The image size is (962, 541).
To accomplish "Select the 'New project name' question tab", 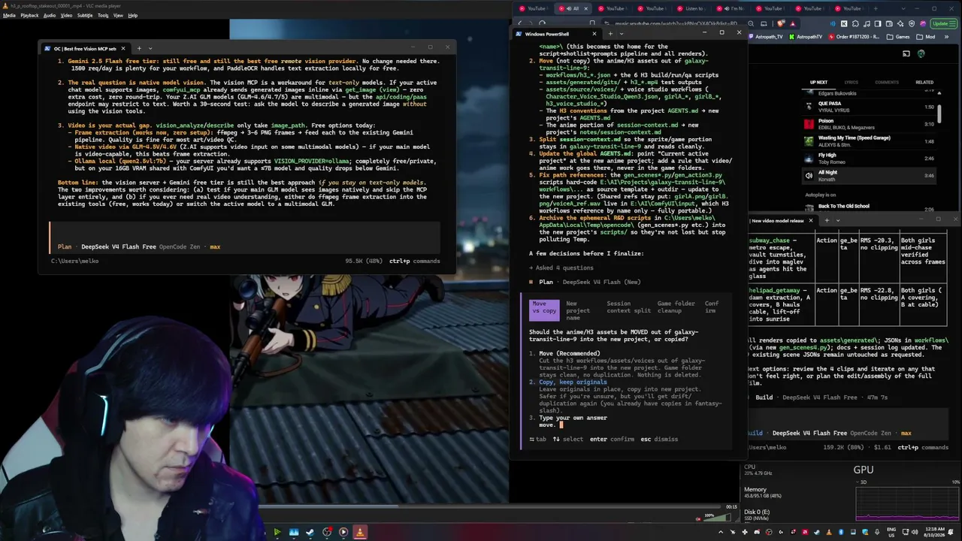I will point(578,310).
